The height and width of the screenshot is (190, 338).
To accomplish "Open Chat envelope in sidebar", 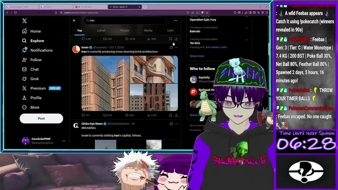I will tap(24, 69).
